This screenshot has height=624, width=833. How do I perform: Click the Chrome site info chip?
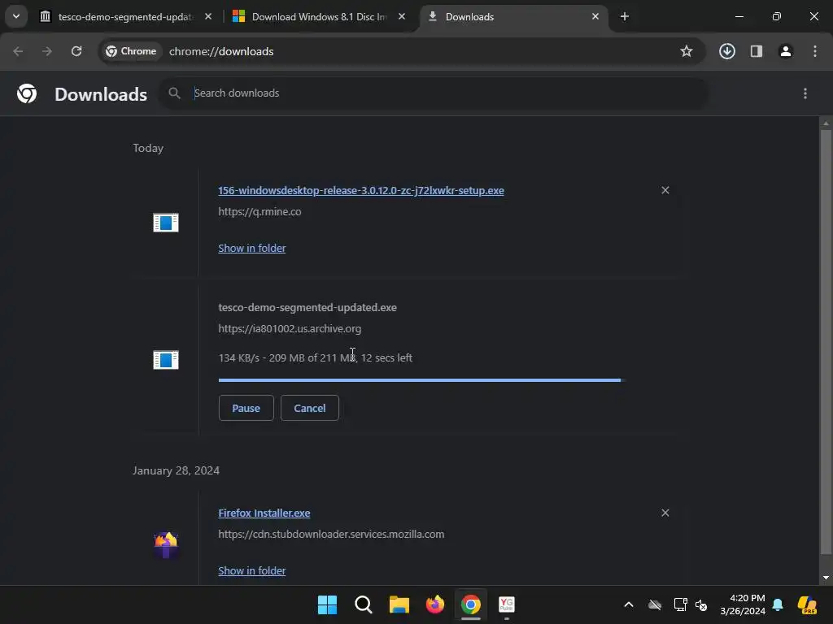coord(131,51)
